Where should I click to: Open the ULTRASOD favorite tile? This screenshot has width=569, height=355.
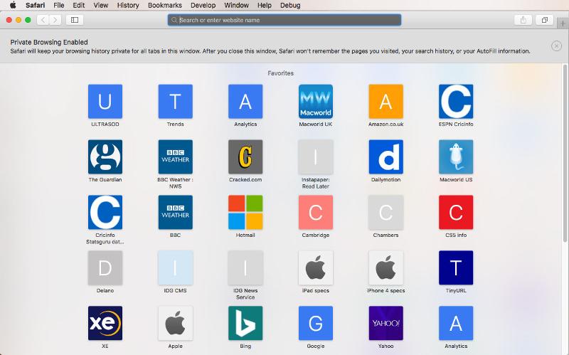click(x=105, y=101)
